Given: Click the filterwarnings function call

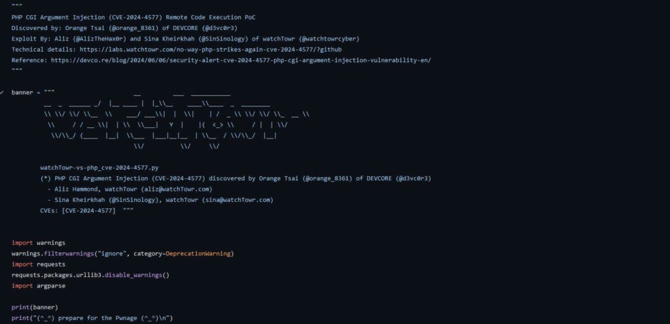Looking at the screenshot, I should [x=69, y=253].
